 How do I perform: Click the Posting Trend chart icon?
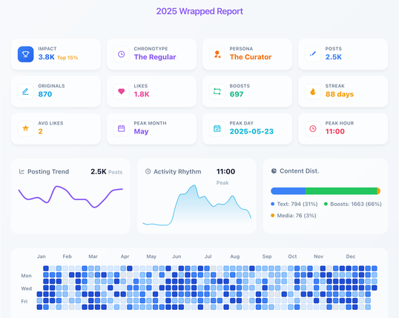click(22, 171)
